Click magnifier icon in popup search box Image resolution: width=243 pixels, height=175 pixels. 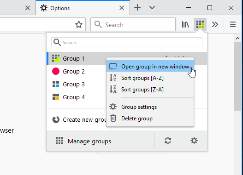57,42
